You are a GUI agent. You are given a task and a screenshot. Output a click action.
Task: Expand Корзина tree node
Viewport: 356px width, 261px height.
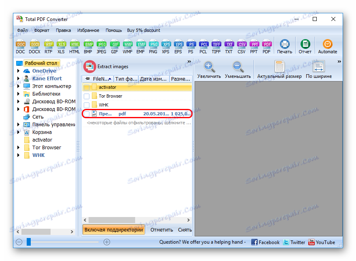coord(18,132)
